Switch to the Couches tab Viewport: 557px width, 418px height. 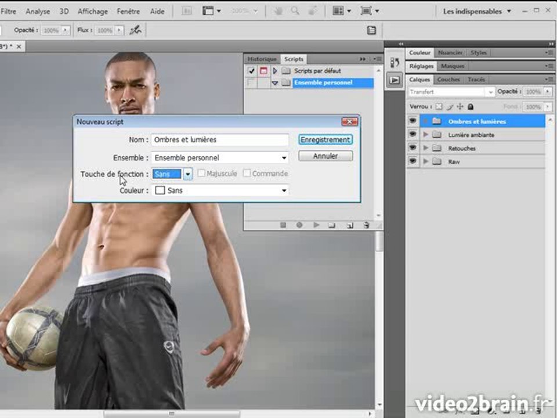click(x=449, y=80)
